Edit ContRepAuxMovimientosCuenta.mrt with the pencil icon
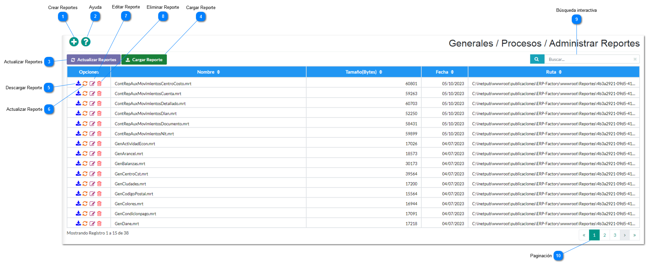Viewport: 647px width, 264px height. (x=92, y=93)
